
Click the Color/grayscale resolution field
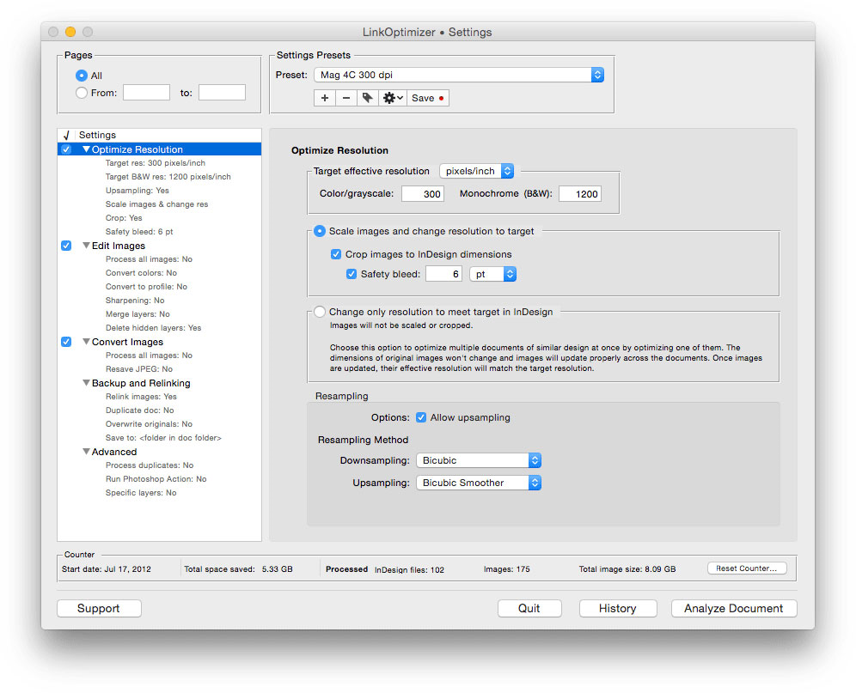[x=423, y=194]
